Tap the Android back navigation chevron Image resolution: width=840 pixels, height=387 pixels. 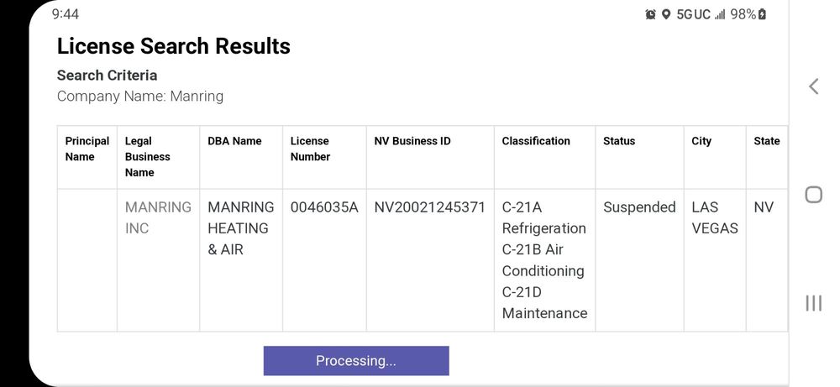(x=814, y=86)
